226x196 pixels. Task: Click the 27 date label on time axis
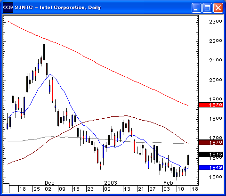click(x=152, y=189)
